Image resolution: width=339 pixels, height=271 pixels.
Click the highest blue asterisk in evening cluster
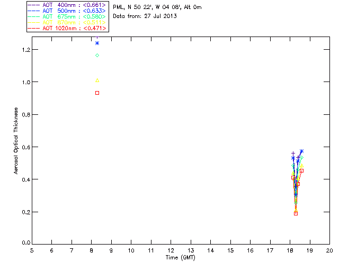(x=301, y=151)
